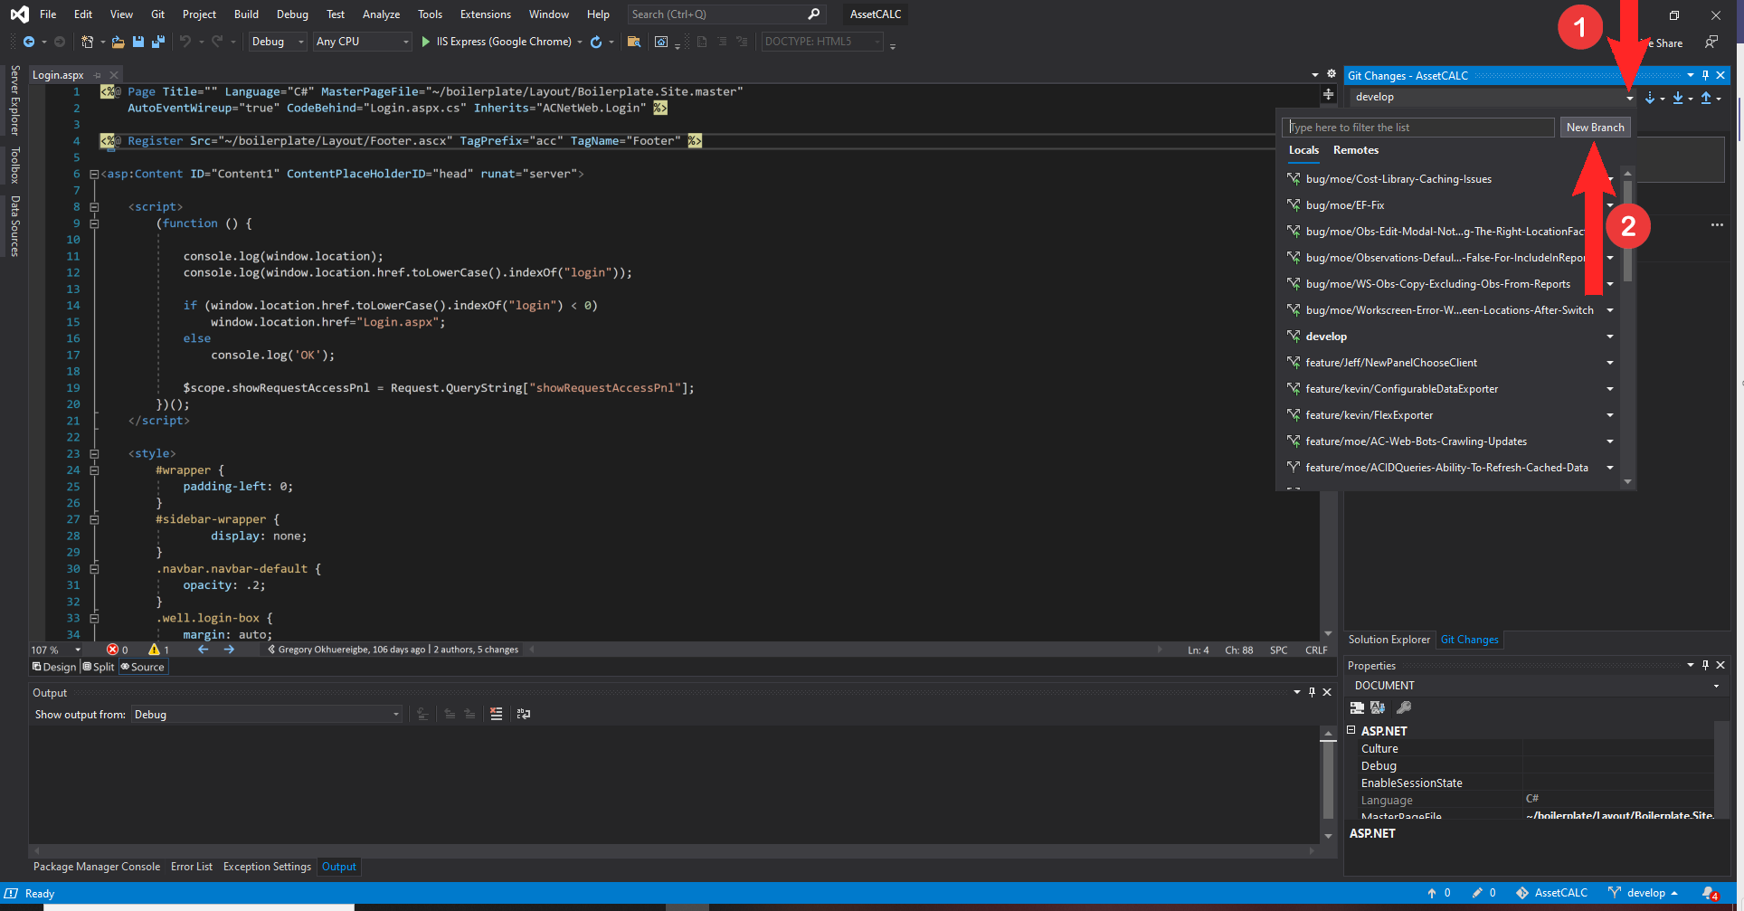Click the Search (Ctrl+Q) box
Viewport: 1744px width, 911px height.
(x=725, y=14)
